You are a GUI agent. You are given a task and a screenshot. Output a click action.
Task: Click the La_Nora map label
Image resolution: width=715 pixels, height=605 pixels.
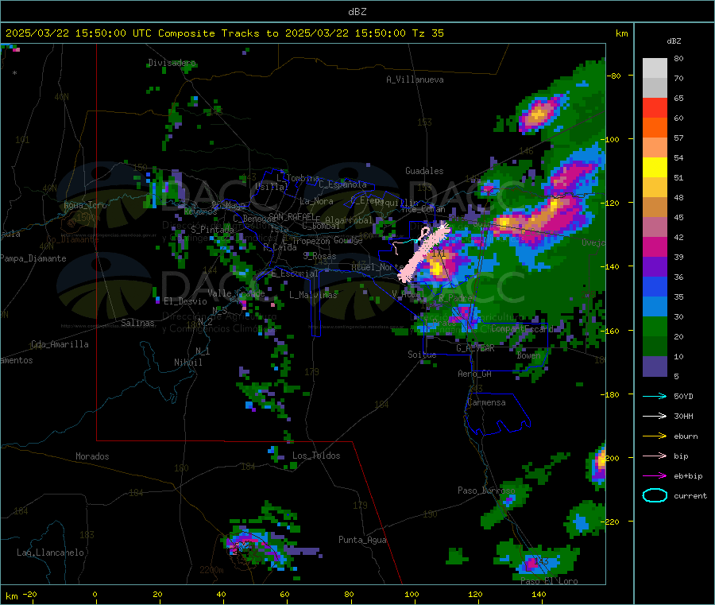click(x=316, y=201)
